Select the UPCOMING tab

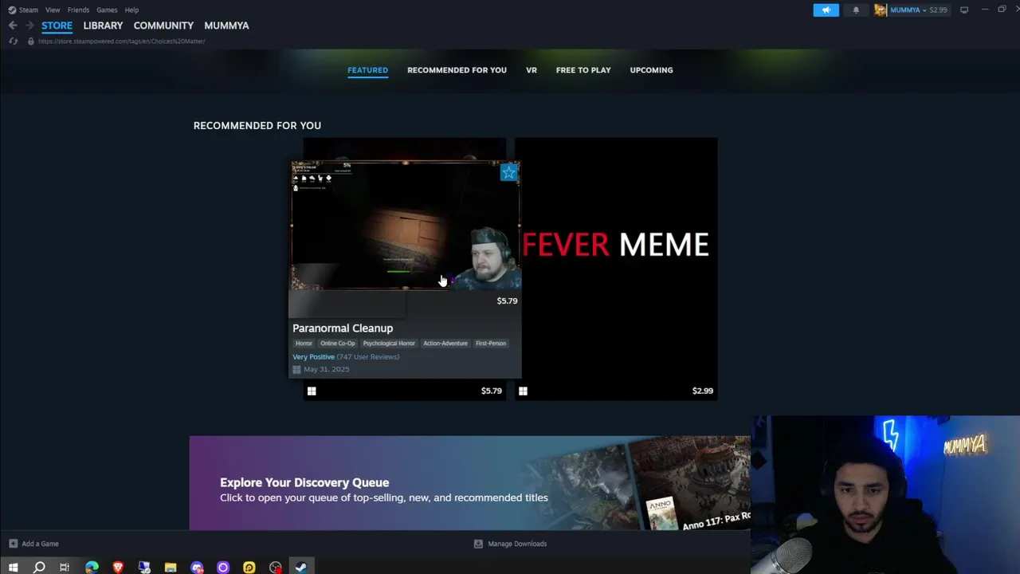(651, 70)
